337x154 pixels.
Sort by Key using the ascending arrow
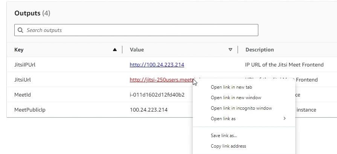tap(115, 50)
